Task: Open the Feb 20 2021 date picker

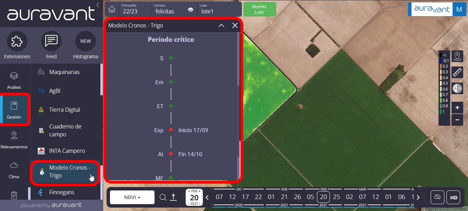Action: [x=194, y=197]
